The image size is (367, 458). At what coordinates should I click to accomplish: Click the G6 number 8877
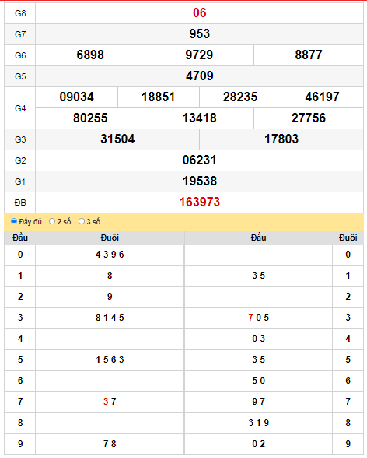pos(309,55)
